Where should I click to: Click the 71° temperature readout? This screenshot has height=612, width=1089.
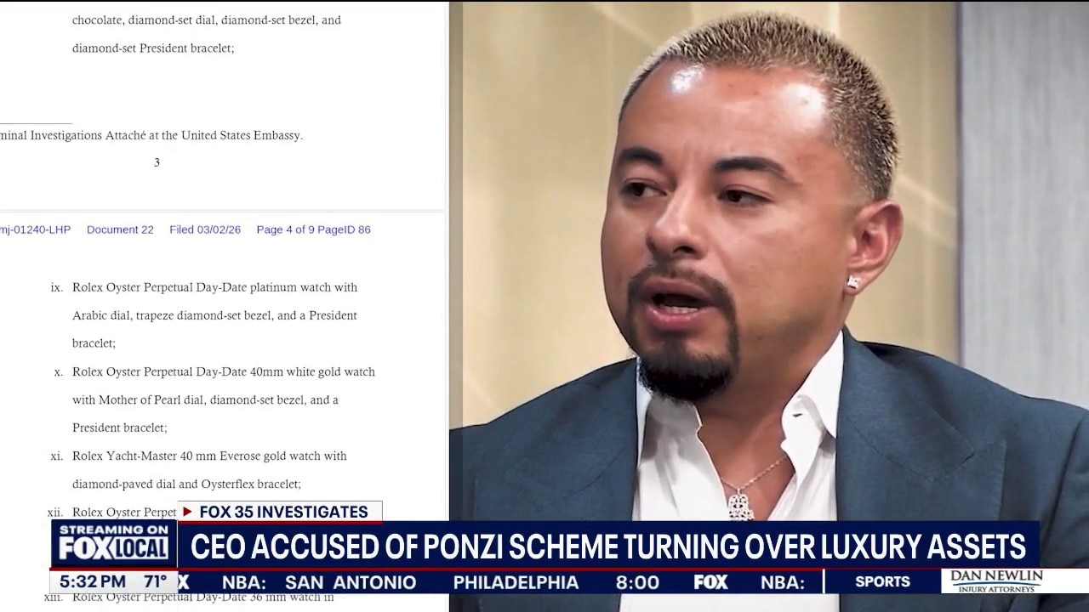pos(156,582)
